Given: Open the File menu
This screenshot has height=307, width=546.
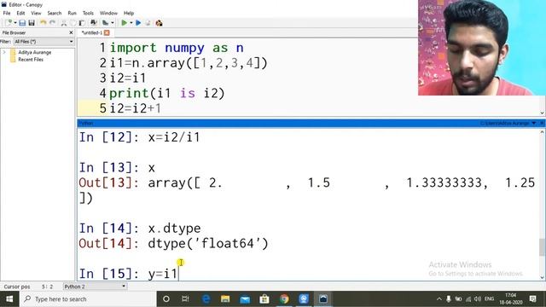Looking at the screenshot, I should [7, 13].
